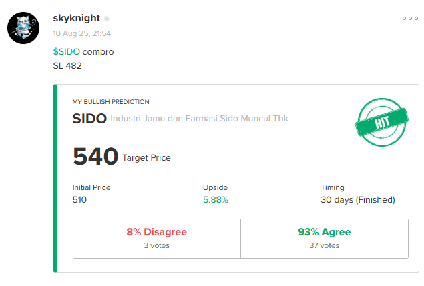The height and width of the screenshot is (286, 424).
Task: Vote 93% Agree on the prediction
Action: click(x=325, y=239)
